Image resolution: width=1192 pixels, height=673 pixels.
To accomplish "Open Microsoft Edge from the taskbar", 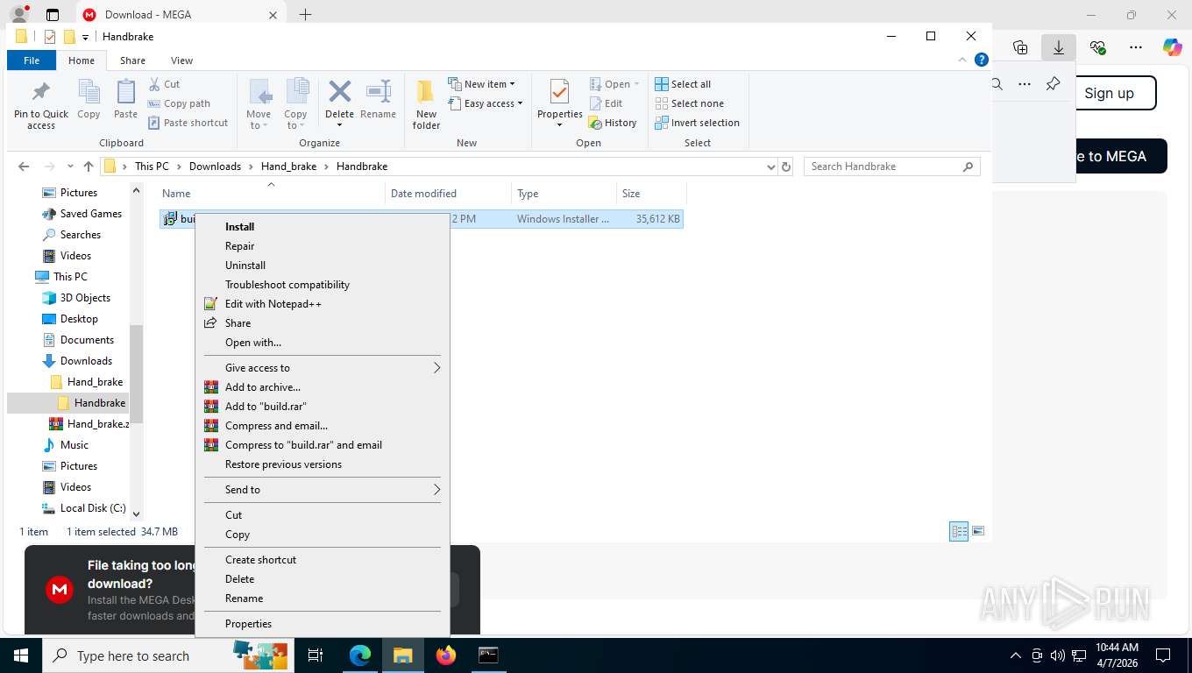I will pos(360,655).
